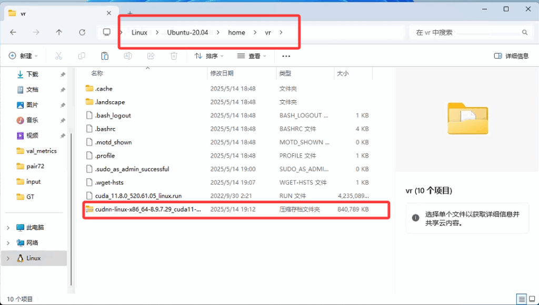The height and width of the screenshot is (305, 539).
Task: Open the more options ellipsis menu
Action: 286,56
